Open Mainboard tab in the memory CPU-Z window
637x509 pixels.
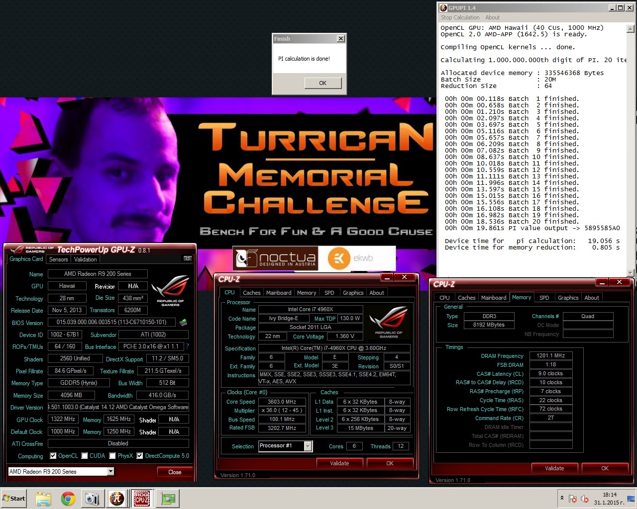(494, 298)
